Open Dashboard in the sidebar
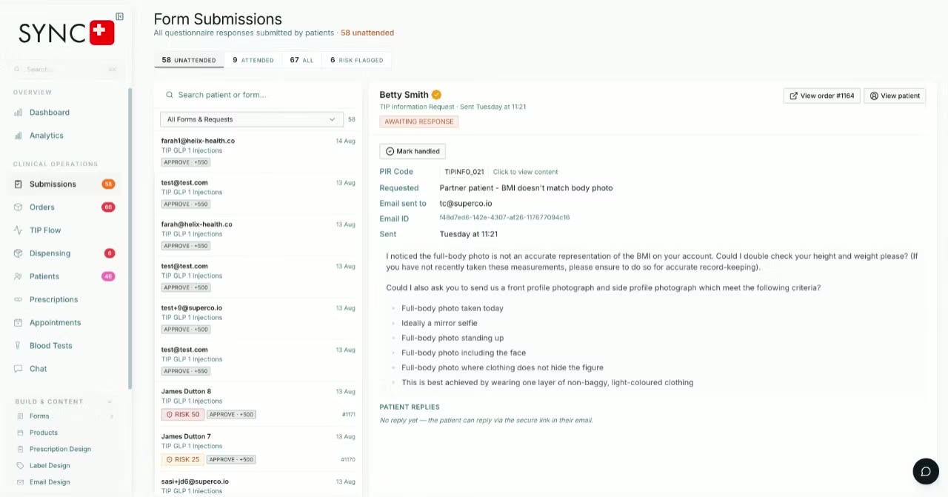 pos(50,113)
